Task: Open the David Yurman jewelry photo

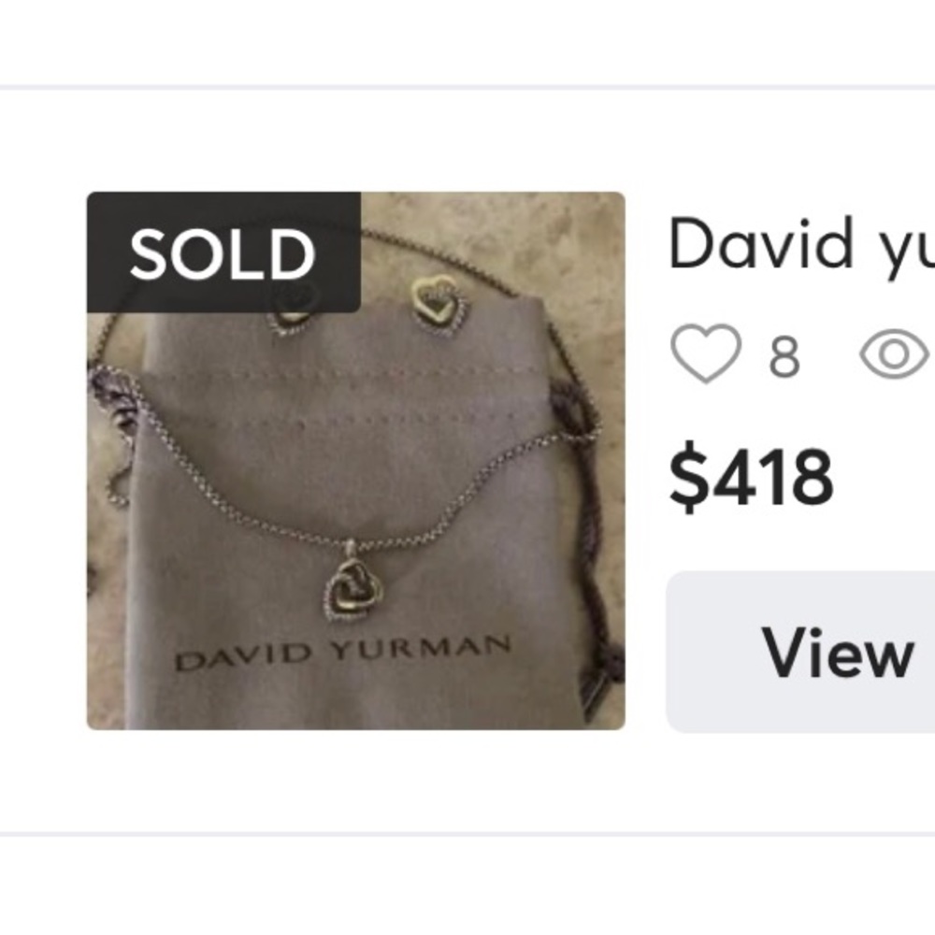Action: 355,458
